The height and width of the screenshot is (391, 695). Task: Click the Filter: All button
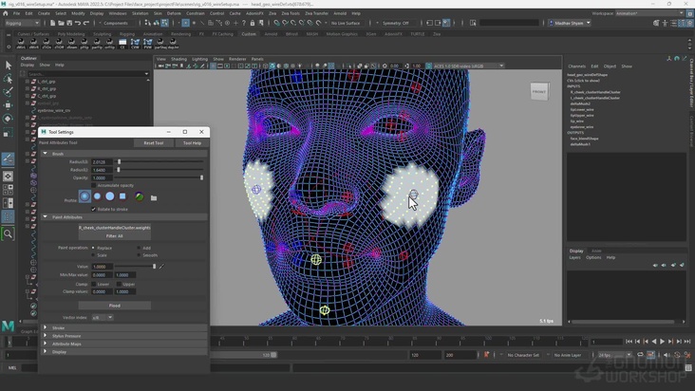pos(114,236)
